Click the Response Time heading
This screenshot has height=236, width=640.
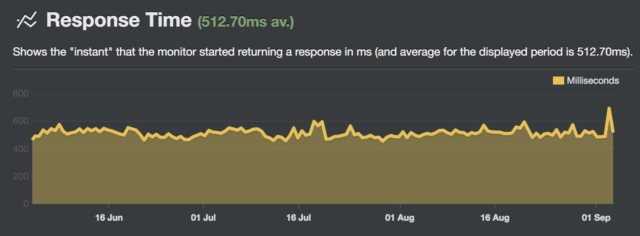pos(119,20)
